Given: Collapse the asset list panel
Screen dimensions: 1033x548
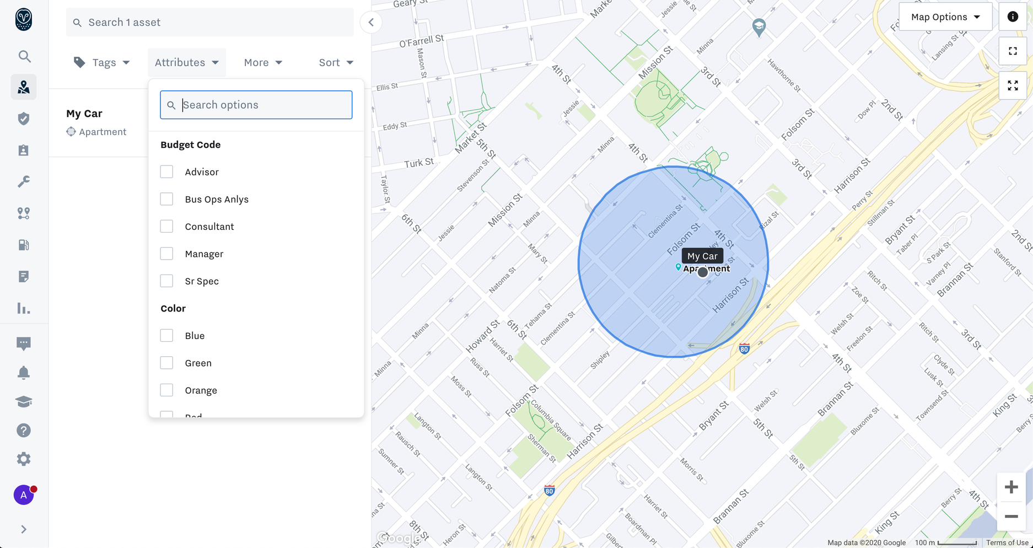Looking at the screenshot, I should (x=371, y=23).
